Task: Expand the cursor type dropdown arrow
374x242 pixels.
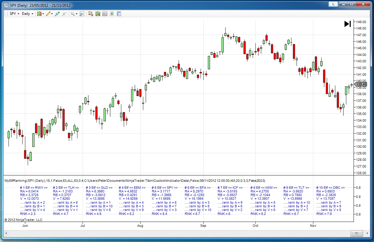Action: click(x=77, y=14)
